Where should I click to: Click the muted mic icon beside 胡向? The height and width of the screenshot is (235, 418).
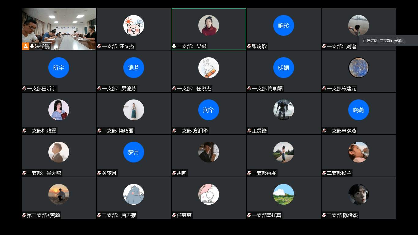pos(174,173)
